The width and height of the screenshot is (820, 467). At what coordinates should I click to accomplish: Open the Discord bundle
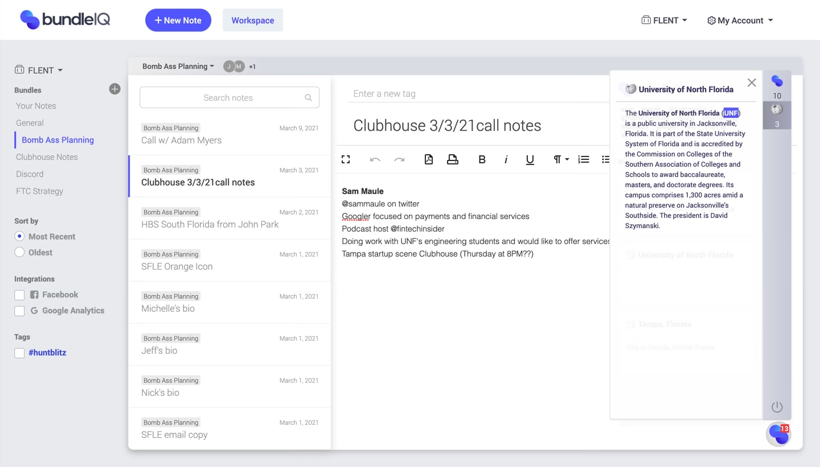(30, 174)
